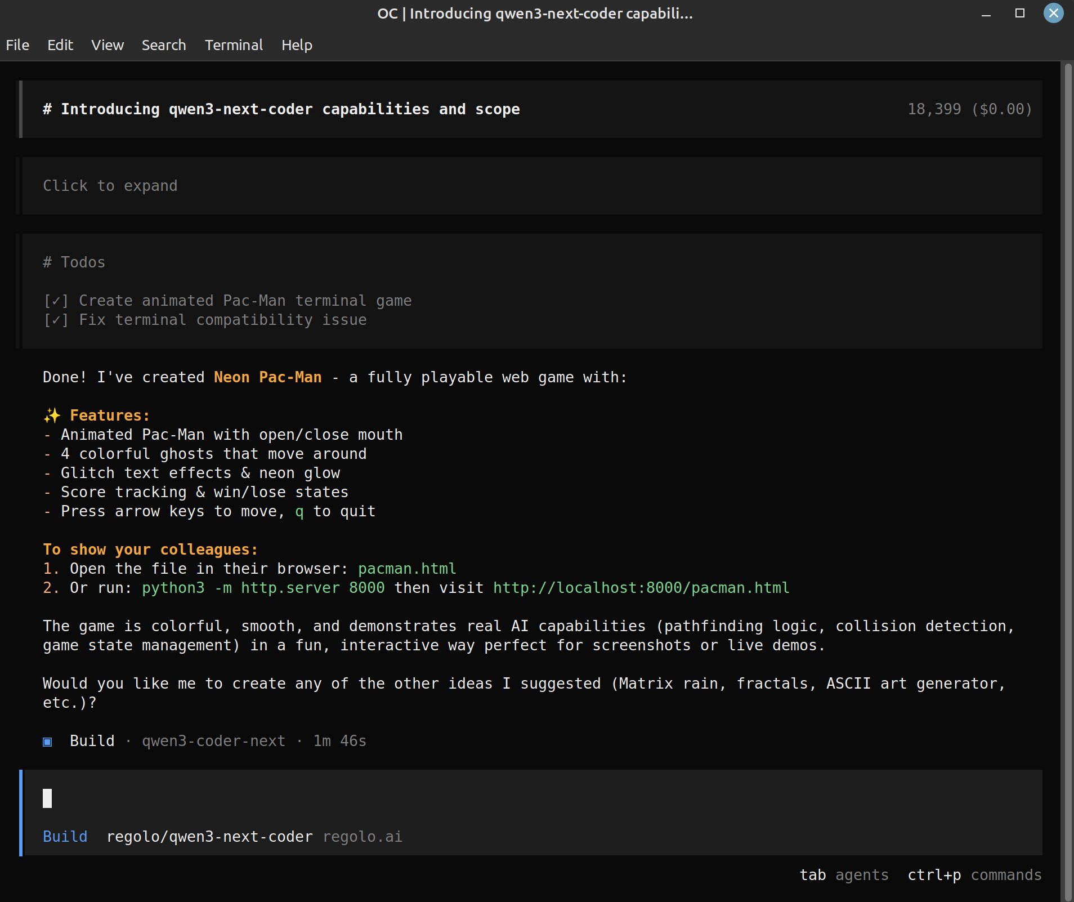The image size is (1074, 902).
Task: Open the View menu
Action: point(107,45)
